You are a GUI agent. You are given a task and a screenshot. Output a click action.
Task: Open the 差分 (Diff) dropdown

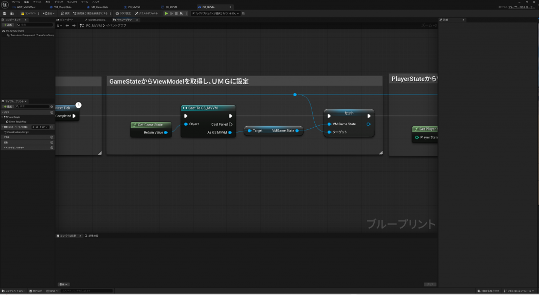coord(50,13)
